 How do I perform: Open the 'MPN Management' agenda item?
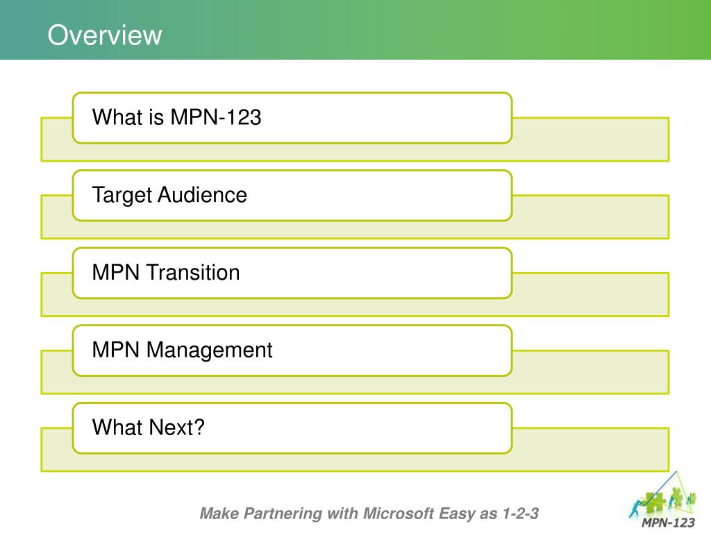click(x=292, y=350)
